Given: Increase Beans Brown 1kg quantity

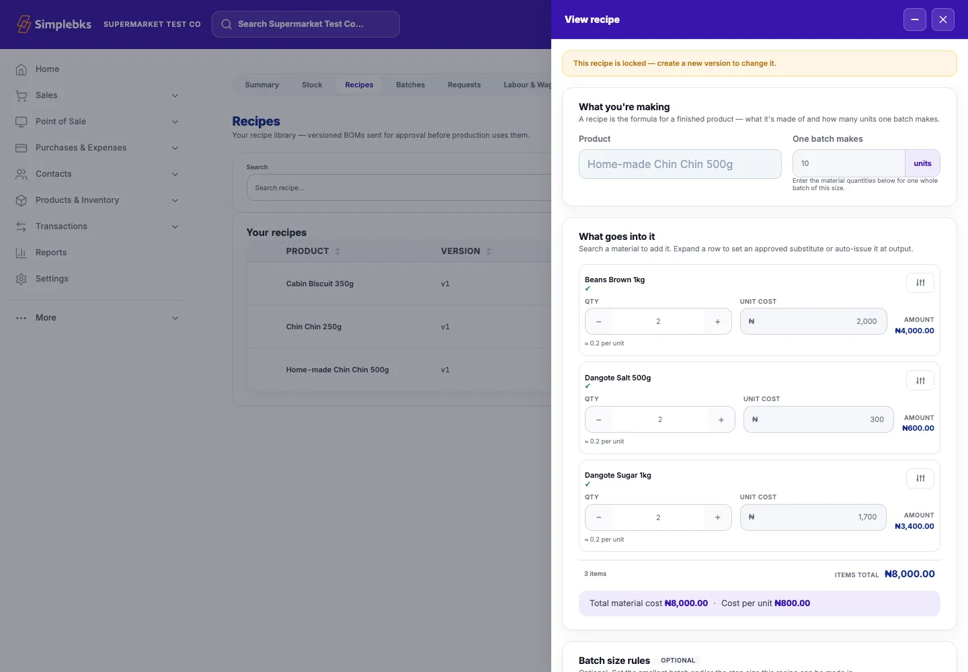Looking at the screenshot, I should (x=718, y=322).
